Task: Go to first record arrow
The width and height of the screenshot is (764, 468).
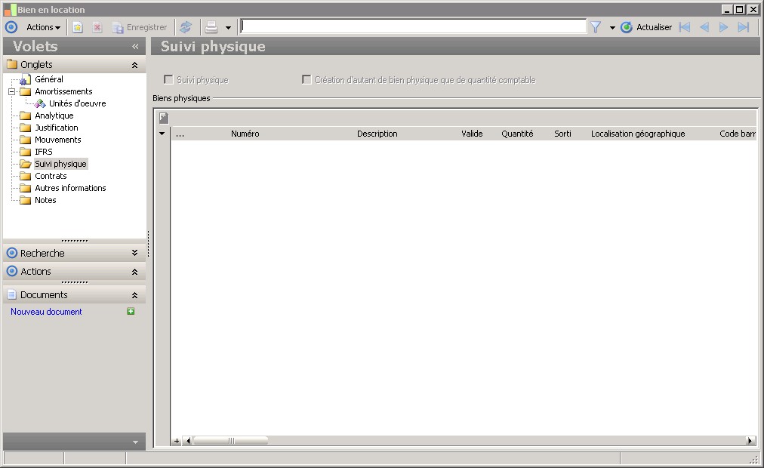Action: point(685,27)
